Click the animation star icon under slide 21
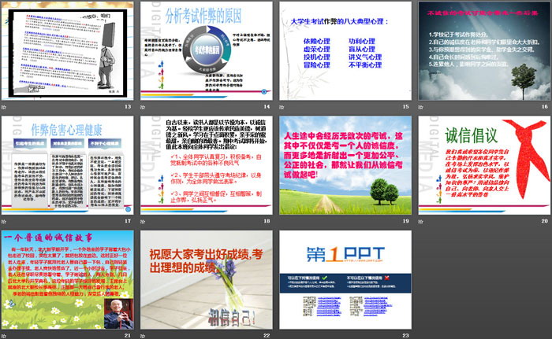This screenshot has width=552, height=339. coord(3,336)
